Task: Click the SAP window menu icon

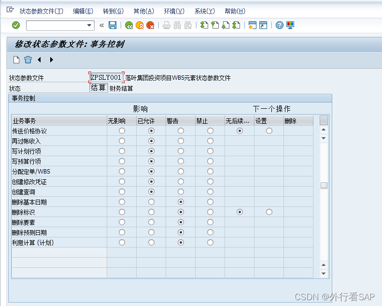Action: coord(10,10)
